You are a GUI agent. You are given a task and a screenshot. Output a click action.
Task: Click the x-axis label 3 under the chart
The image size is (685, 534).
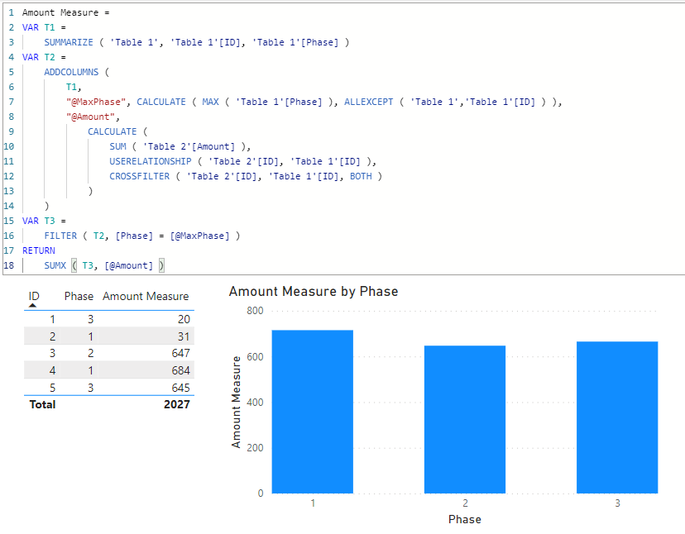coord(617,503)
